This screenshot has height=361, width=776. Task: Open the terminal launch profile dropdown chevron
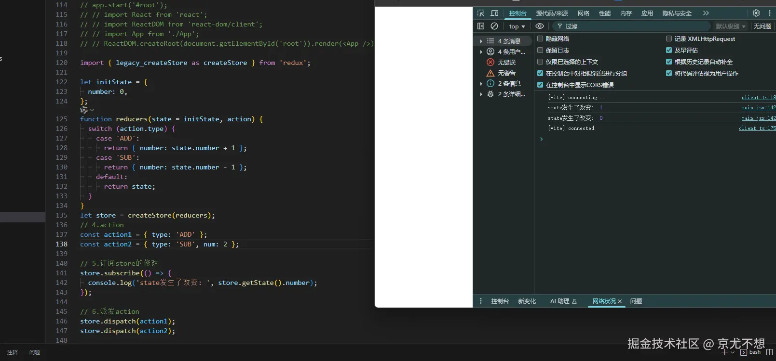(733, 352)
